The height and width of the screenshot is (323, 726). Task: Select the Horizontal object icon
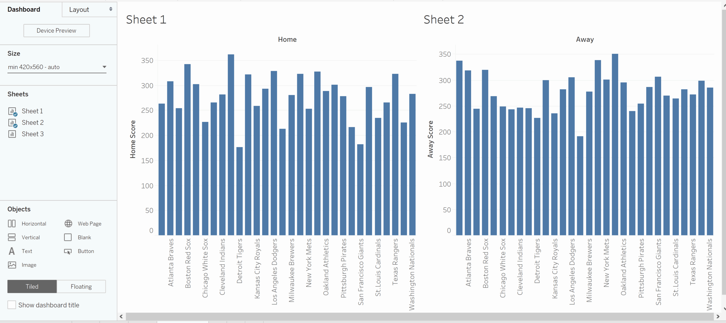point(12,223)
